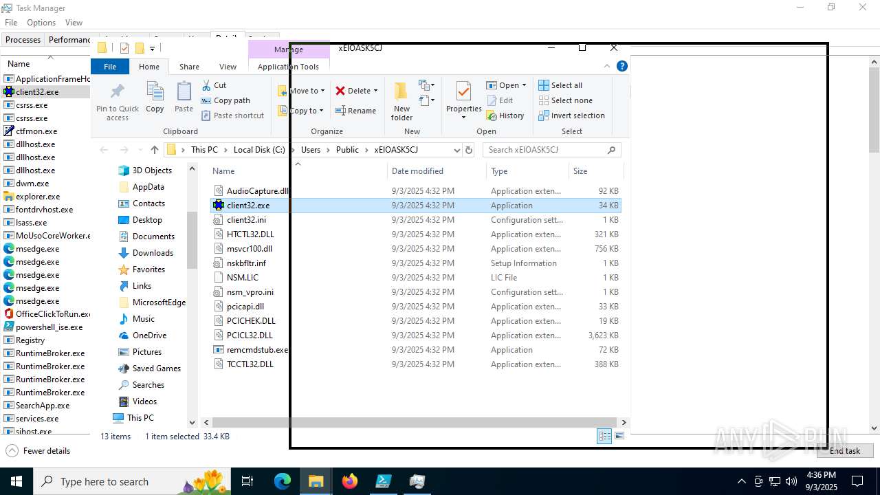
Task: Open 3D Objects in navigation pane
Action: (x=152, y=170)
